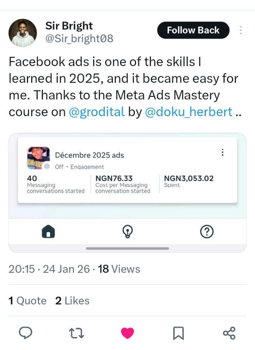
Task: Open the @grodital mention link
Action: 97,112
